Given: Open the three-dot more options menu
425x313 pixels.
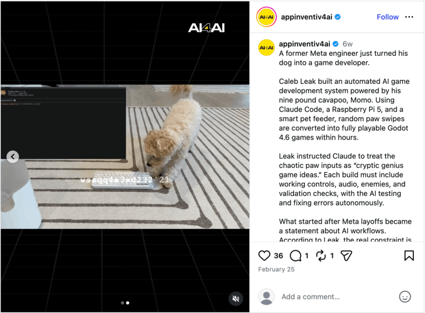Looking at the screenshot, I should click(409, 17).
